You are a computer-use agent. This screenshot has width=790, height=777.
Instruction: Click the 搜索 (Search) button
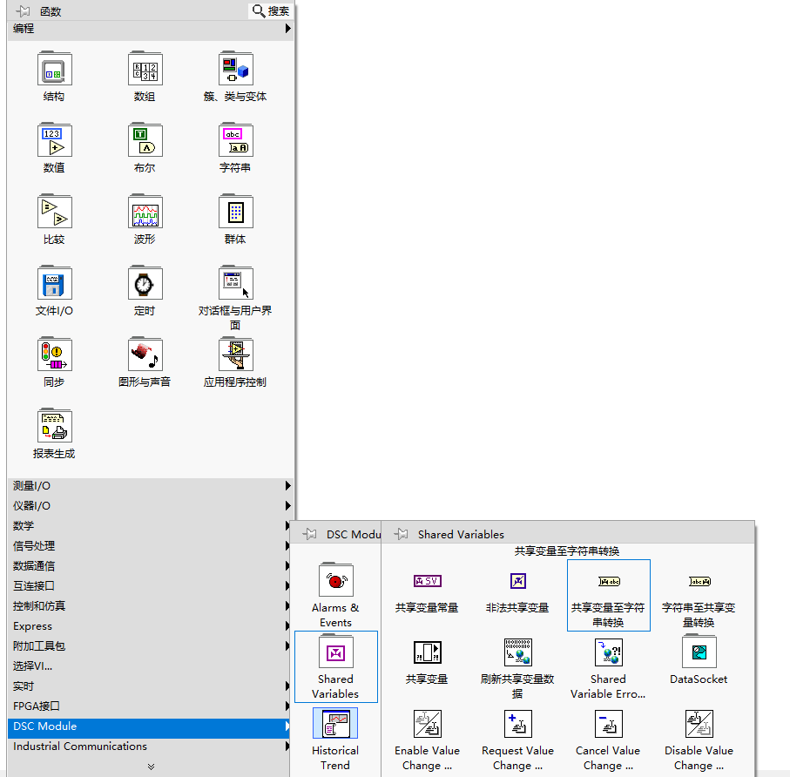pos(271,11)
